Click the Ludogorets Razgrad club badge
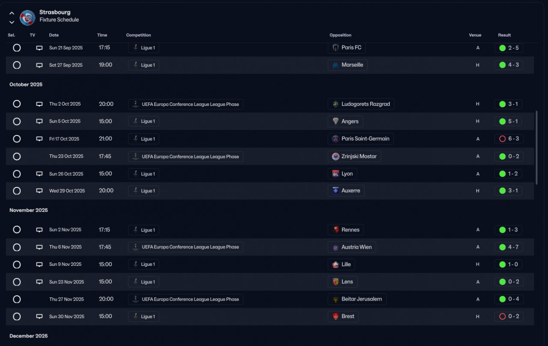Screen dimensions: 548x346 coord(336,104)
